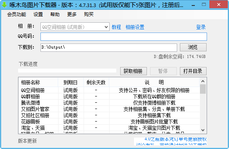Viewport: 229px width, 149px height.
Task: Click the 打开目录 button
Action: (x=193, y=71)
